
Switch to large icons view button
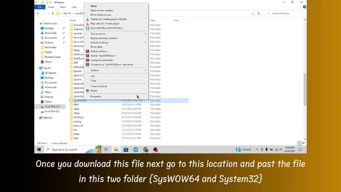[x=304, y=143]
